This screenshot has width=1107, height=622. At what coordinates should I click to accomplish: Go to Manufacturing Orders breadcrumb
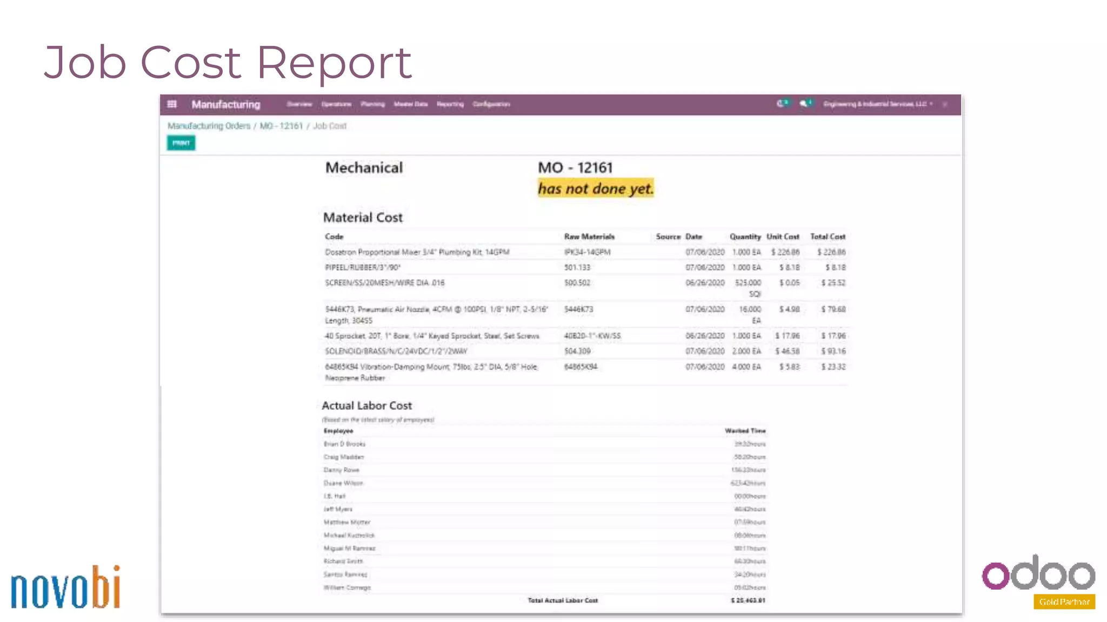[x=209, y=126]
